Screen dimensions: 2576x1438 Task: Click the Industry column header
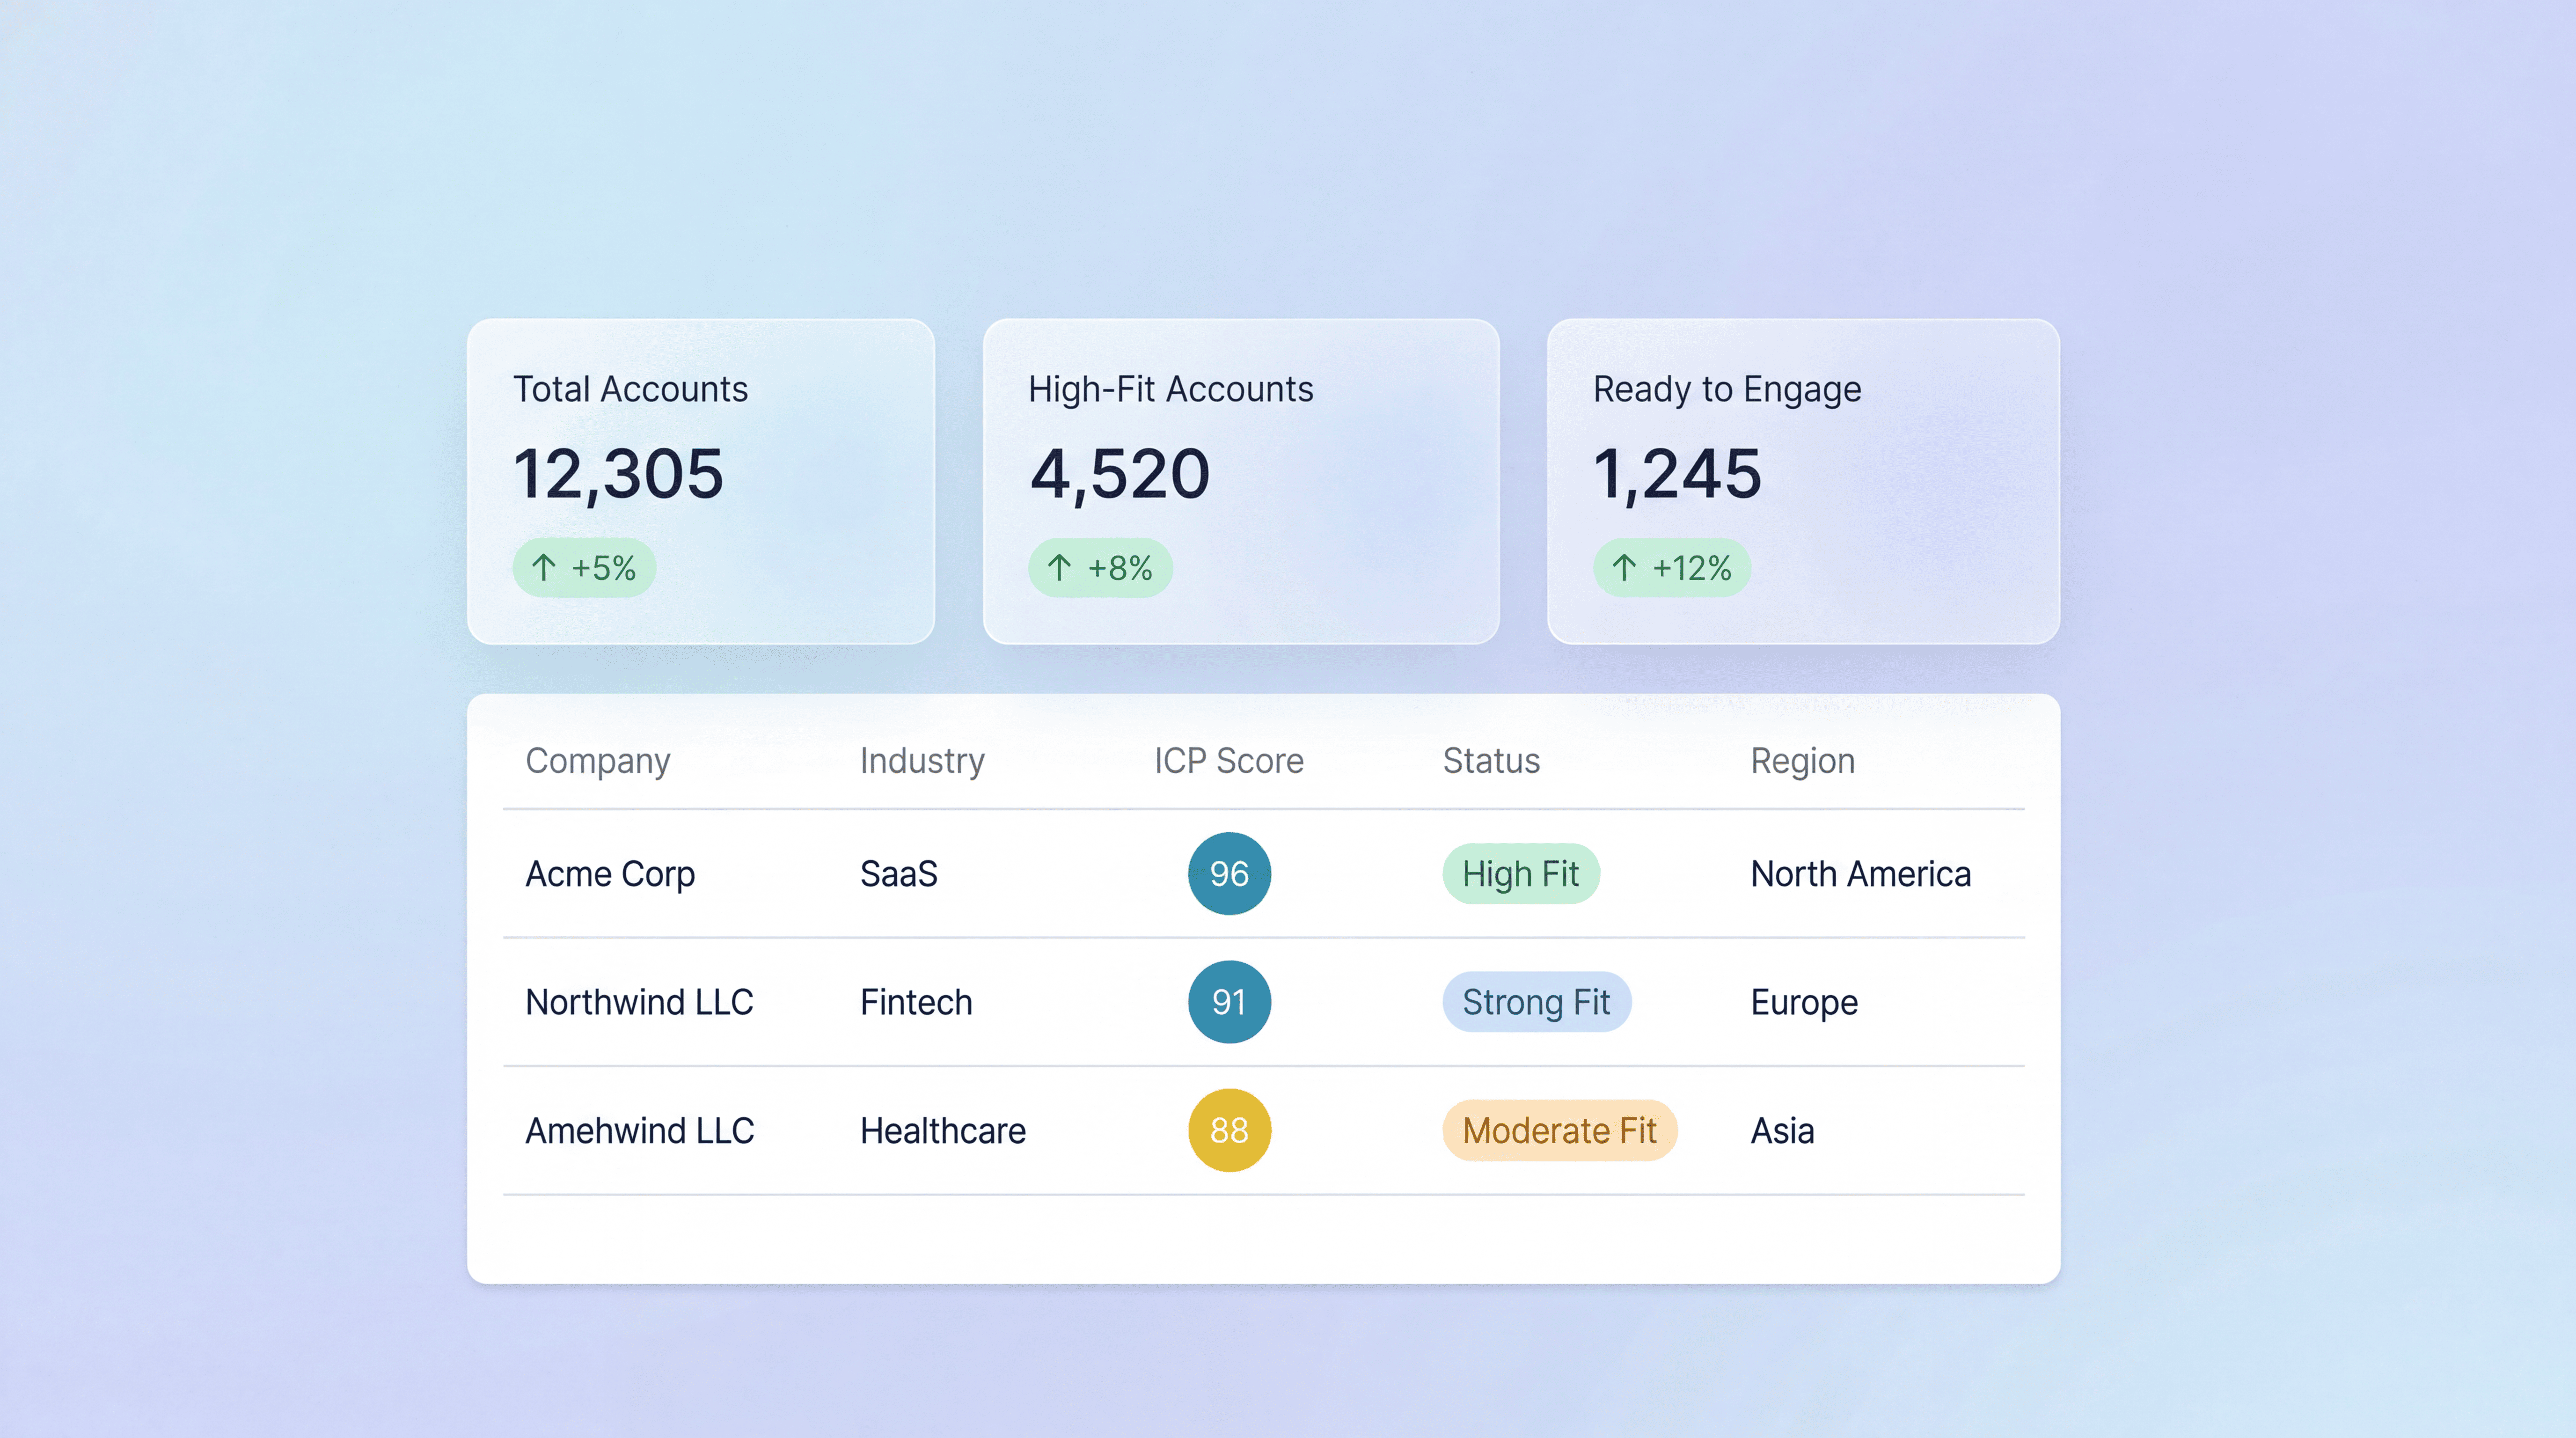point(922,761)
